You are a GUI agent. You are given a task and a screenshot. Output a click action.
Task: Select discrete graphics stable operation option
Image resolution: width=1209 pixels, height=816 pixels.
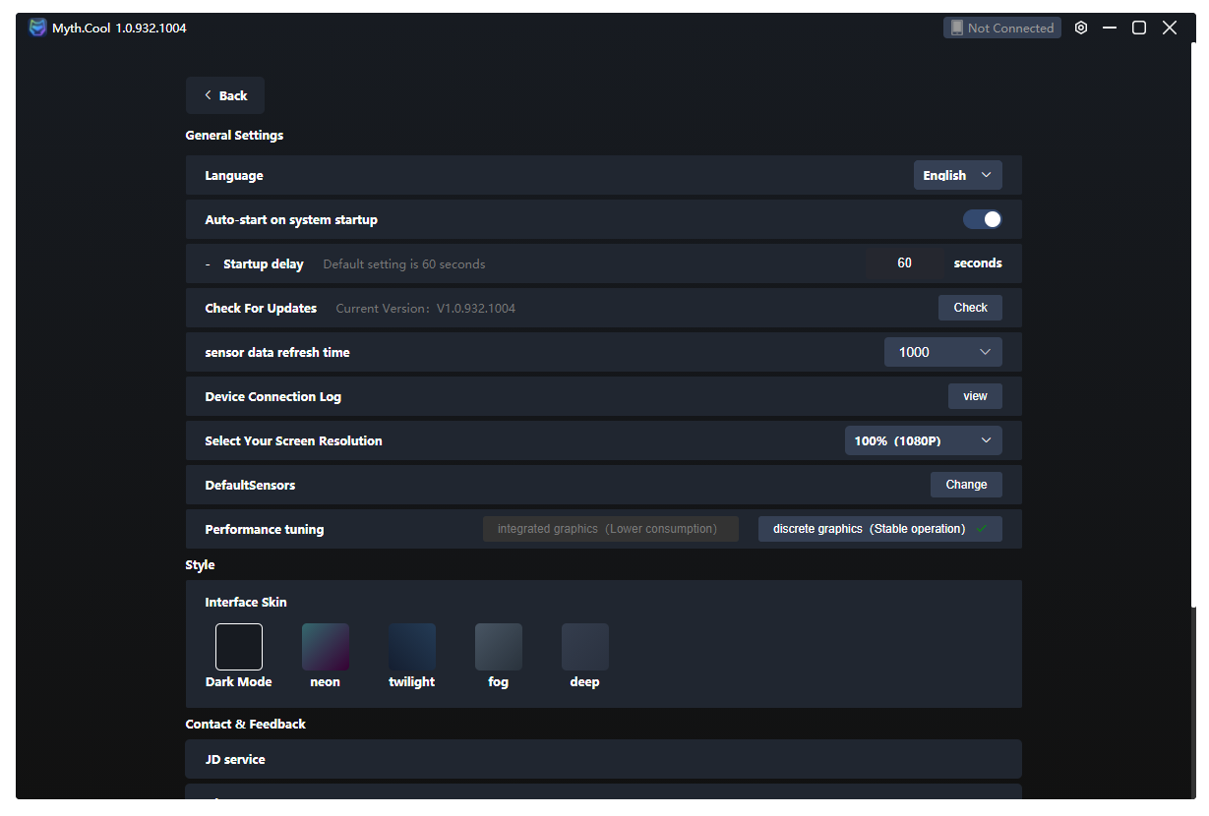[x=870, y=529]
